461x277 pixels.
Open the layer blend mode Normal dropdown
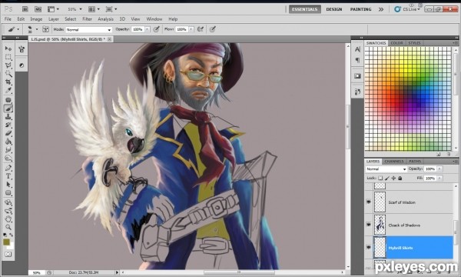coord(386,169)
